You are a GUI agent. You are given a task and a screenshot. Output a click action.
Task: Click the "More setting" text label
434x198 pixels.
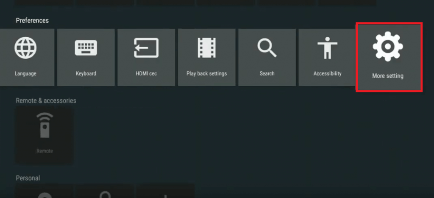click(x=387, y=76)
